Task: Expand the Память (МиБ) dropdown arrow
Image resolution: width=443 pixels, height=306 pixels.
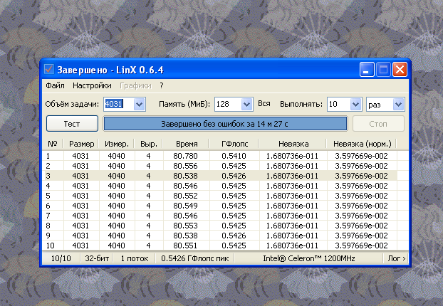Action: pyautogui.click(x=246, y=105)
